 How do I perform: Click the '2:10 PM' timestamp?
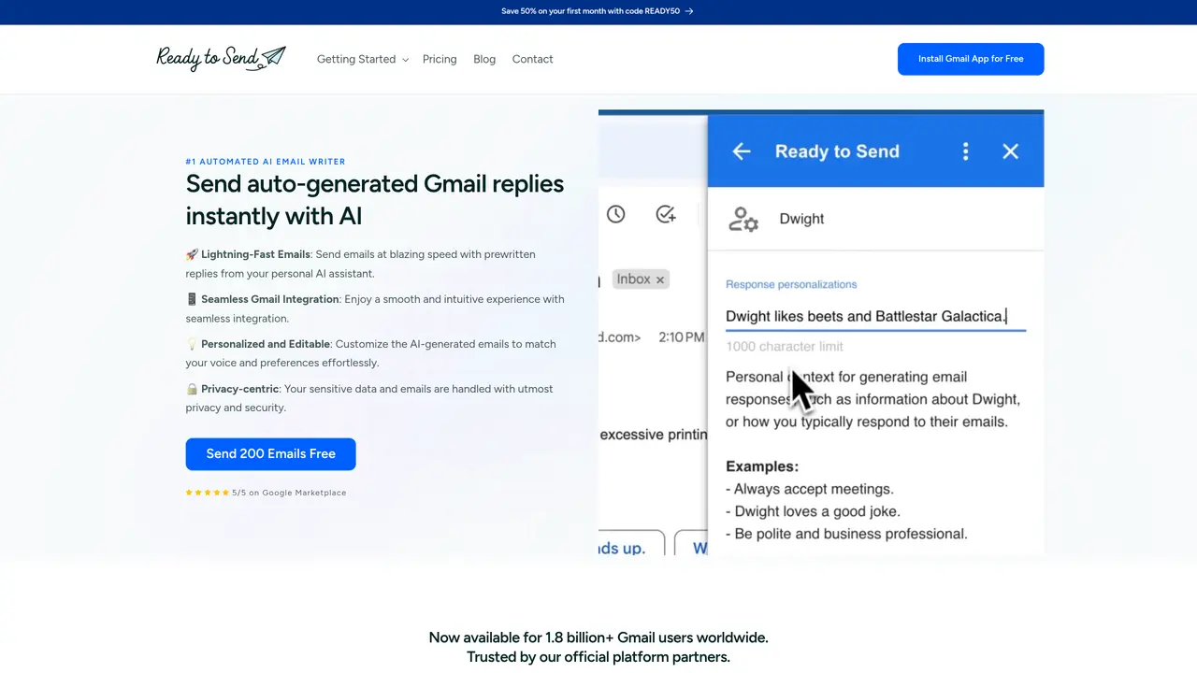click(x=682, y=336)
